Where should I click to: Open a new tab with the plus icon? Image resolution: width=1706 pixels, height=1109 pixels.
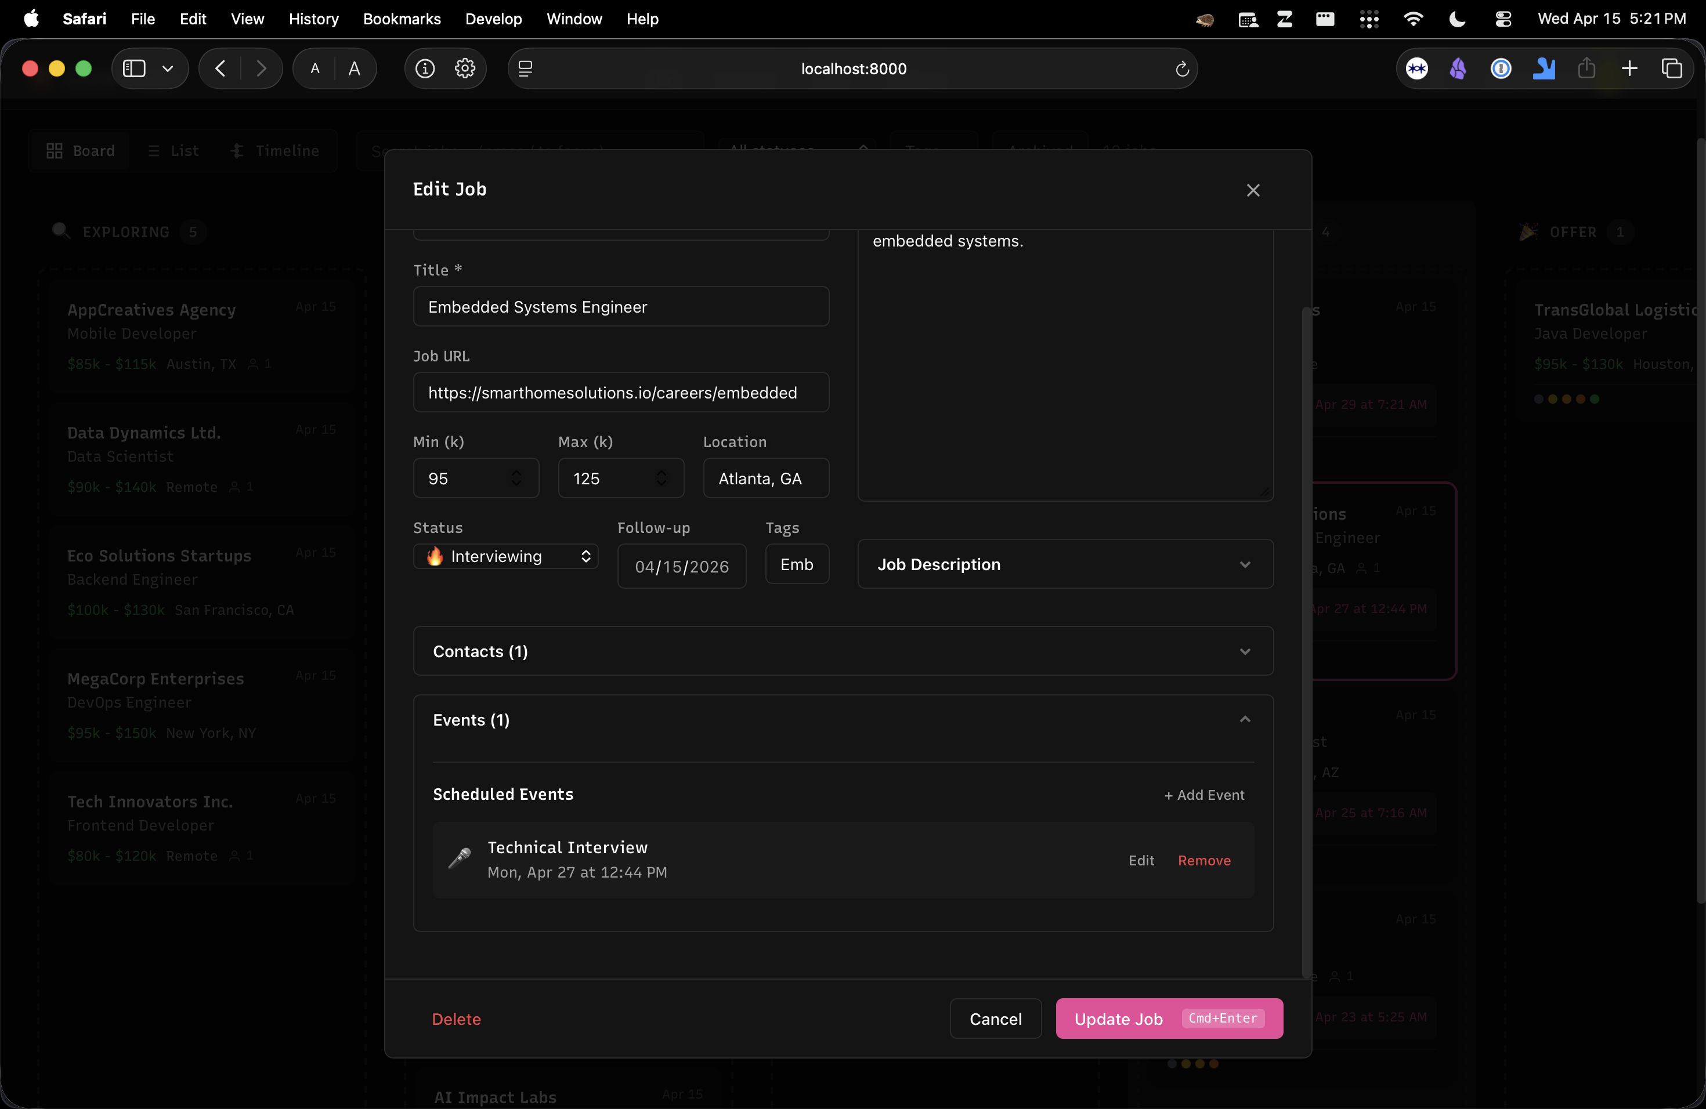click(1629, 69)
